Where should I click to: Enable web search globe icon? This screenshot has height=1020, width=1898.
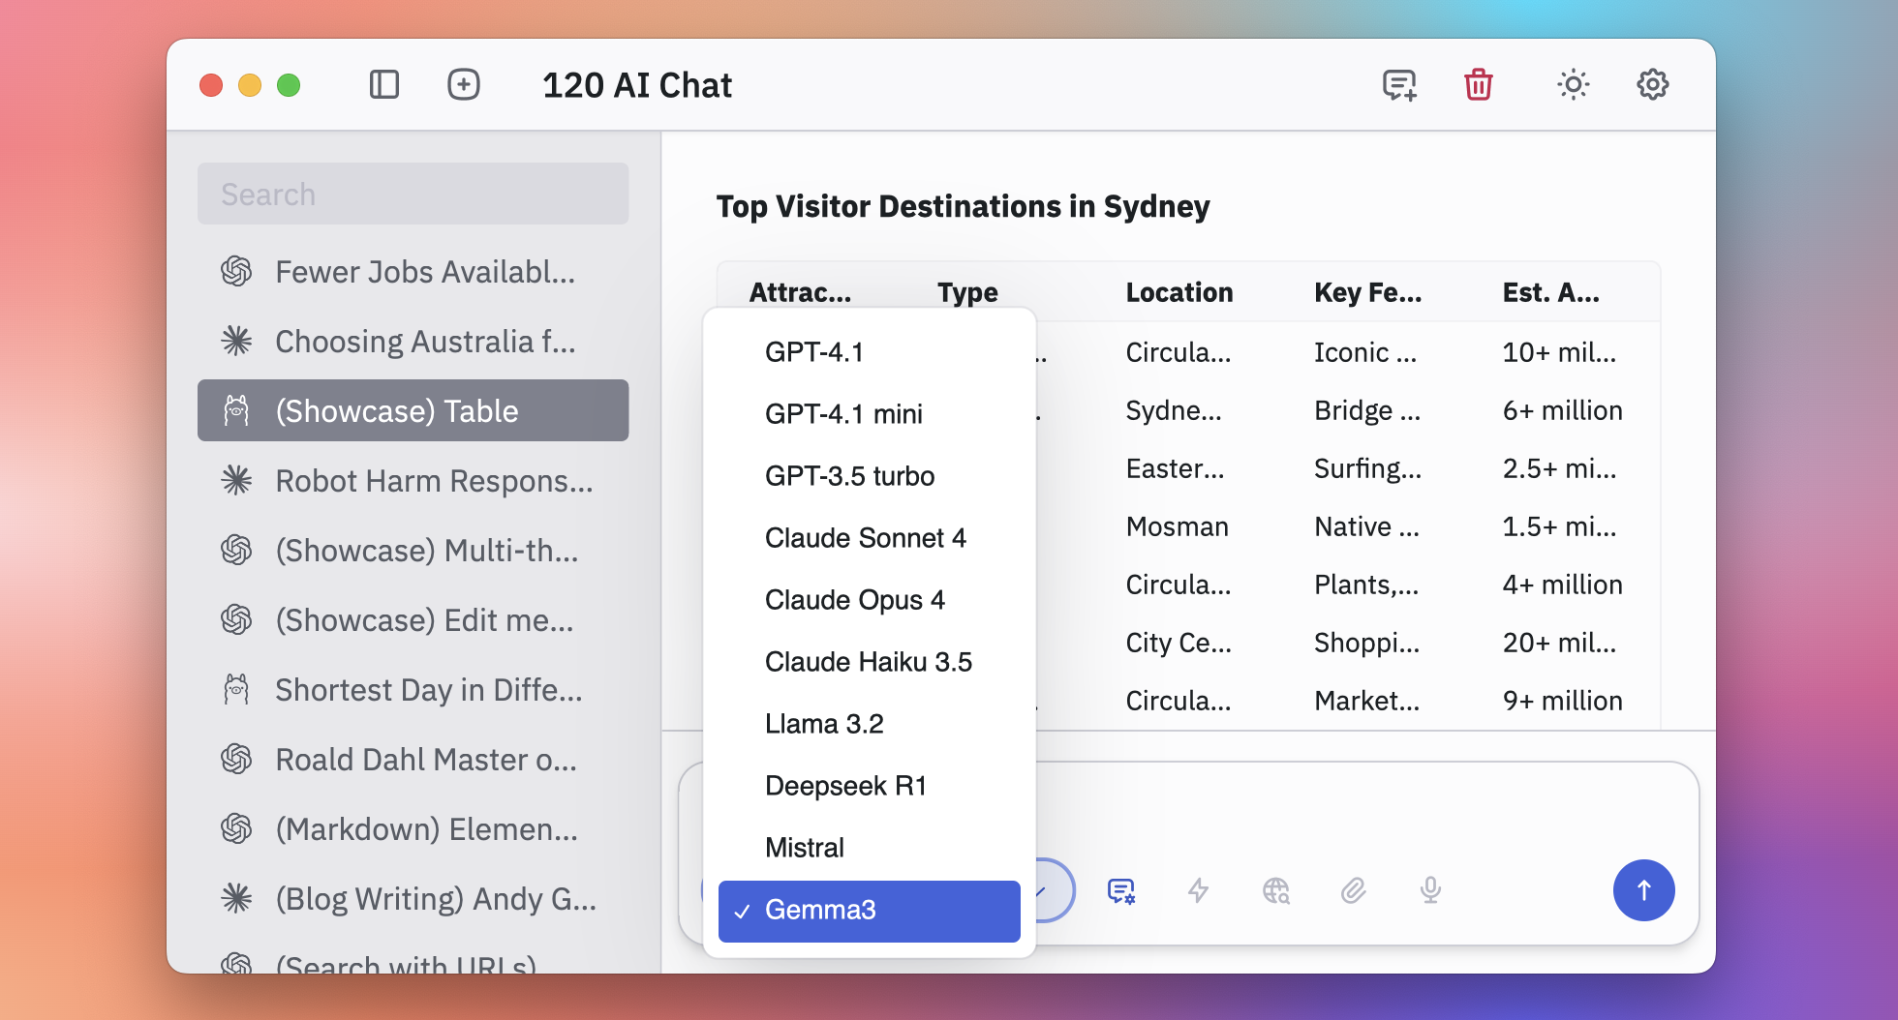[x=1276, y=890]
